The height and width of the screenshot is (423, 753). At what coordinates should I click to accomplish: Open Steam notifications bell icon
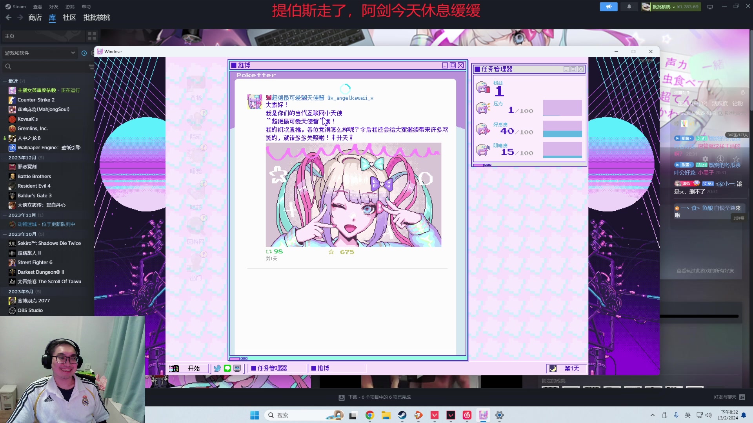[629, 7]
